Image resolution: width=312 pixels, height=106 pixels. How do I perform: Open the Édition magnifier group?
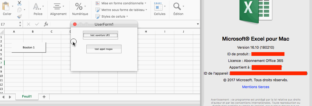coord(178,9)
